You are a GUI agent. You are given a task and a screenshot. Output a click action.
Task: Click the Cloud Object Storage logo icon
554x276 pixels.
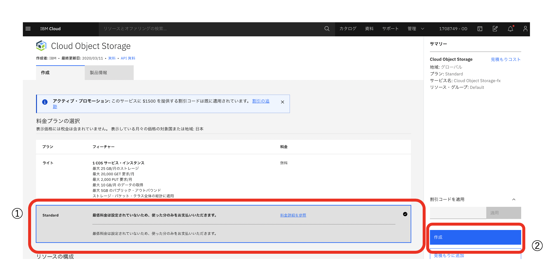[x=41, y=46]
